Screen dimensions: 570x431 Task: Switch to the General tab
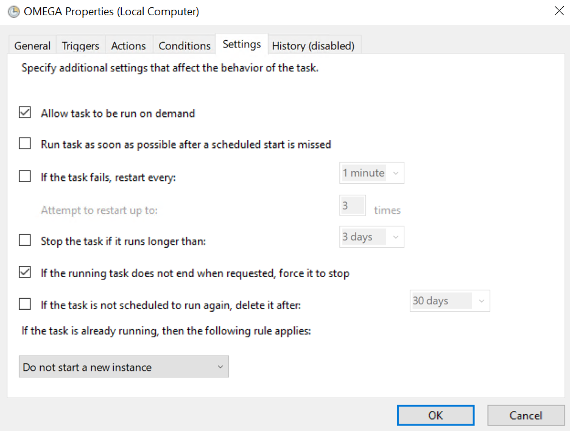[x=32, y=46]
